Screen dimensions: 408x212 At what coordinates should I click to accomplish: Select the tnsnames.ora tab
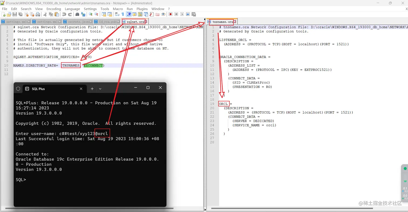click(222, 22)
